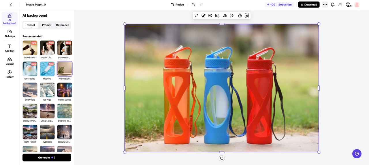Choose the Hand-held preset

pyautogui.click(x=30, y=48)
